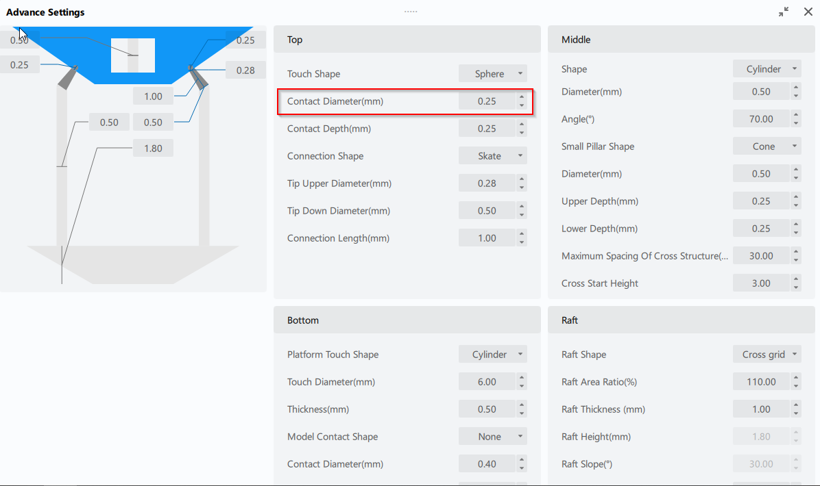Collapse the Advance Settings window icon
Viewport: 820px width, 486px height.
(x=784, y=12)
